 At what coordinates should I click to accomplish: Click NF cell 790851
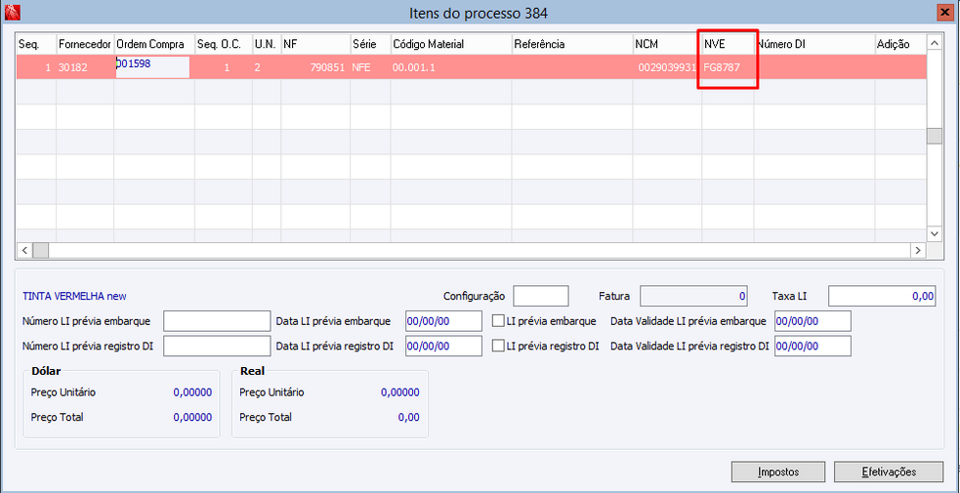[x=315, y=67]
